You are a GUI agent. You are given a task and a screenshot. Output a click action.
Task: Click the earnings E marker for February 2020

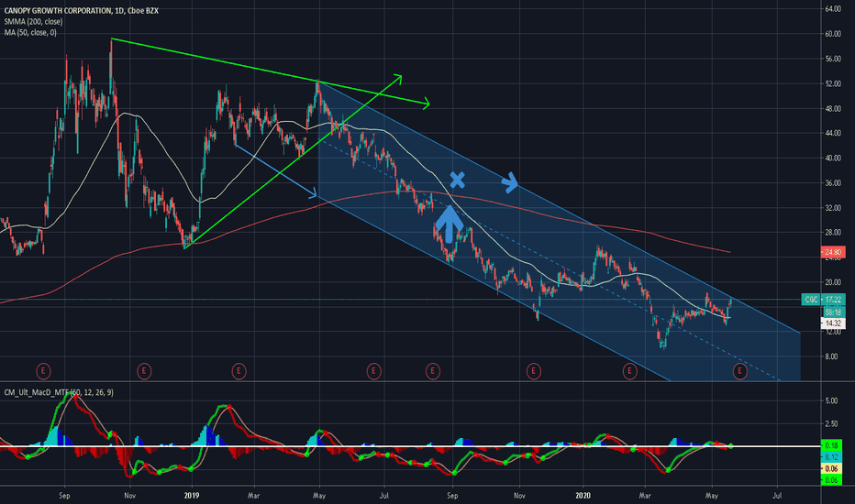(630, 372)
